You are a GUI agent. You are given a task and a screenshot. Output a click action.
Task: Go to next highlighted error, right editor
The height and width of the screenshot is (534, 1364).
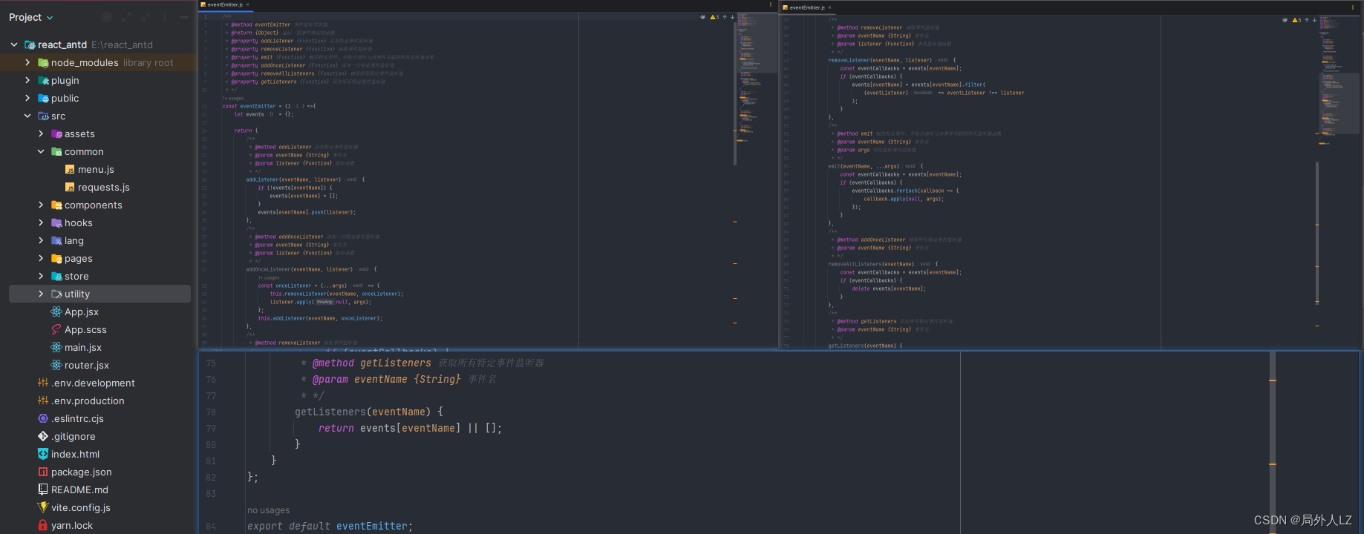click(x=1314, y=20)
